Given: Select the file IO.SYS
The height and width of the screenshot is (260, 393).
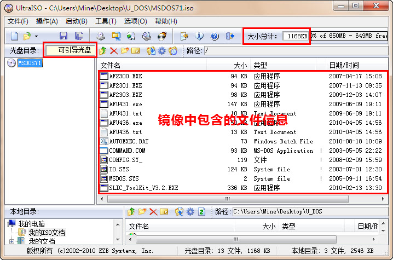Looking at the screenshot, I should (119, 169).
